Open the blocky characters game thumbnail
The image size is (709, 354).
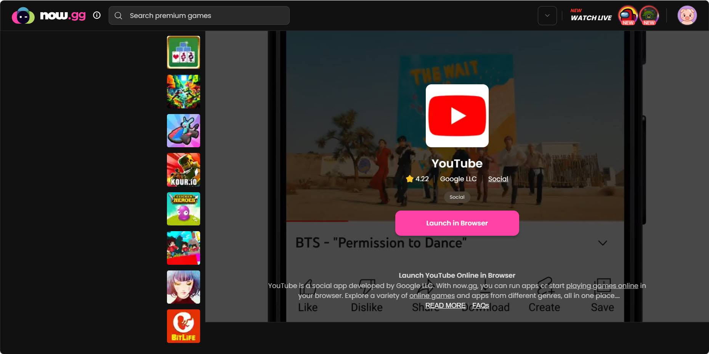tap(183, 248)
